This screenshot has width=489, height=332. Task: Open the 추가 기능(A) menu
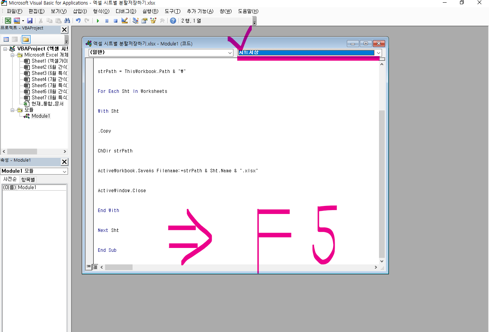[200, 11]
